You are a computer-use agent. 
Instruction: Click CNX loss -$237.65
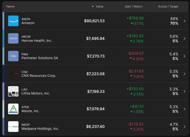click(135, 71)
